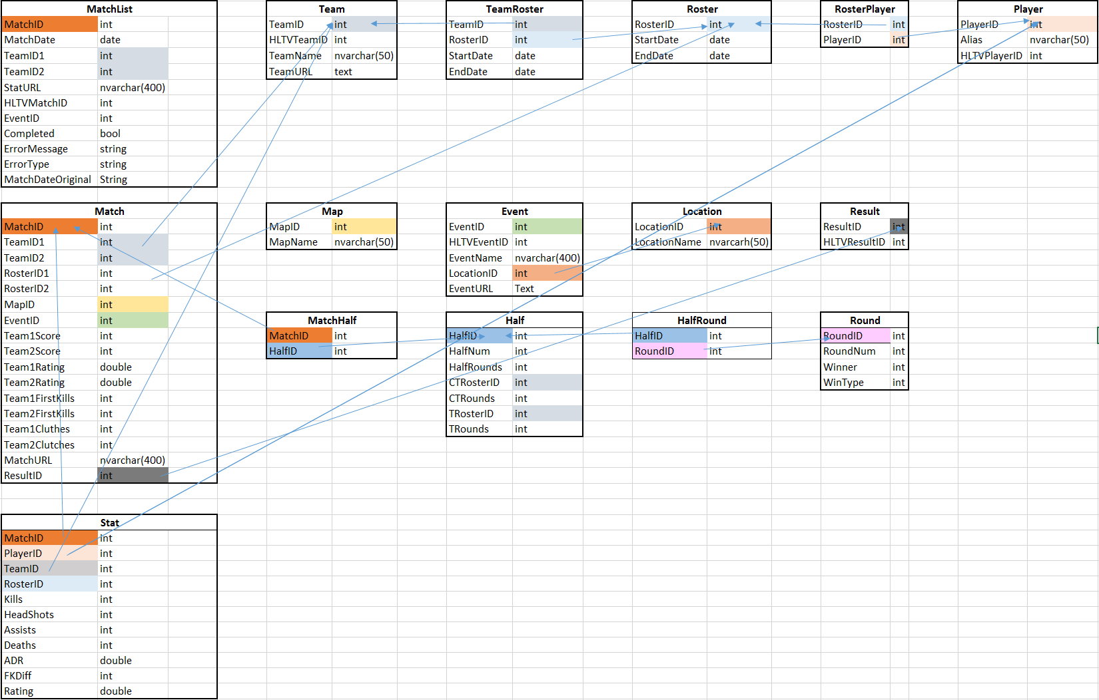Select the StatURL cell

pyautogui.click(x=50, y=87)
